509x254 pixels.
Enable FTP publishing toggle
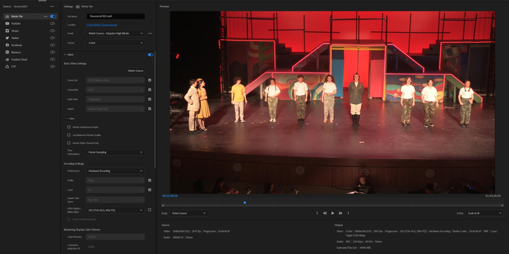pos(53,66)
